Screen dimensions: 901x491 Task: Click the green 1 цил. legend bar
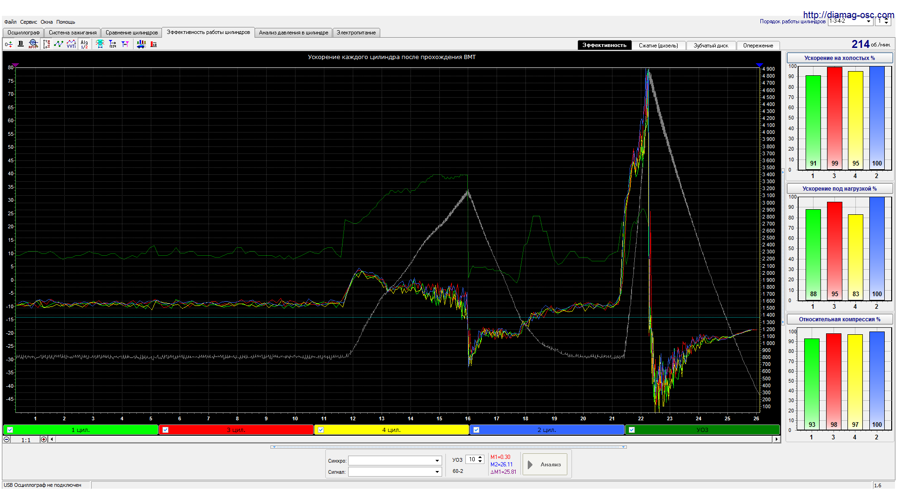(x=81, y=430)
